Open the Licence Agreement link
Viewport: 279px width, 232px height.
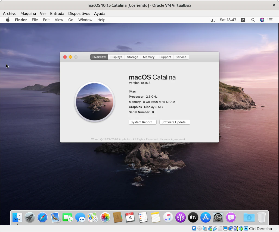tap(172, 139)
